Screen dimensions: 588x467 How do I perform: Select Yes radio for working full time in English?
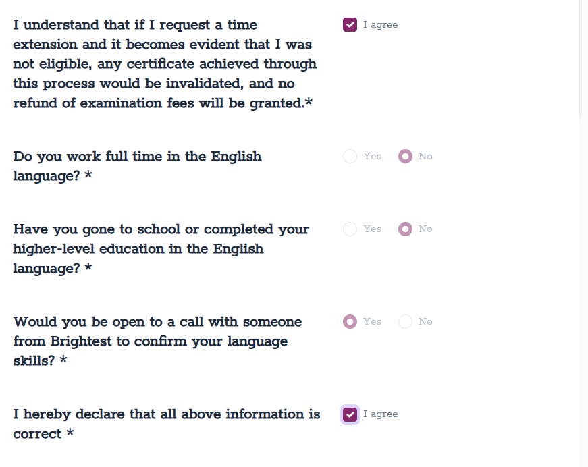click(x=350, y=157)
